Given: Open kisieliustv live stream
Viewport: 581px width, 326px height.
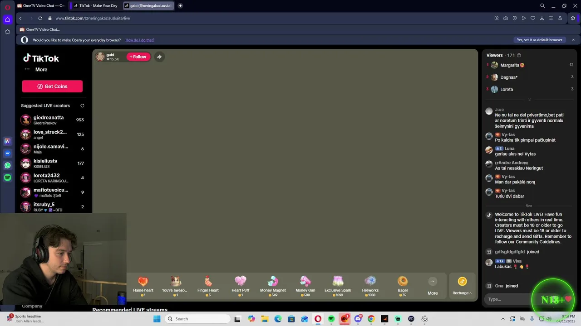Looking at the screenshot, I should (53, 163).
